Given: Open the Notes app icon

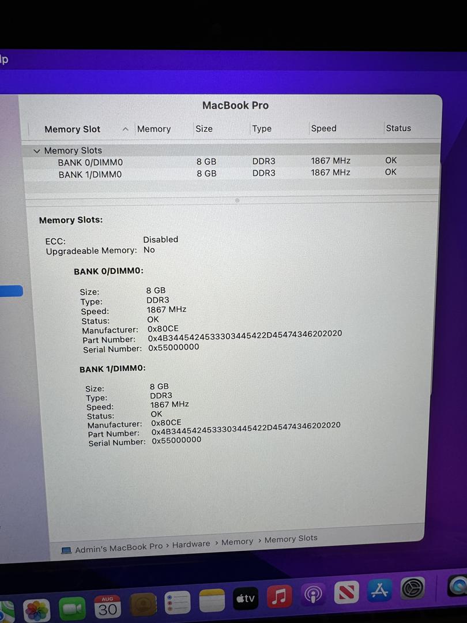Looking at the screenshot, I should [x=212, y=601].
